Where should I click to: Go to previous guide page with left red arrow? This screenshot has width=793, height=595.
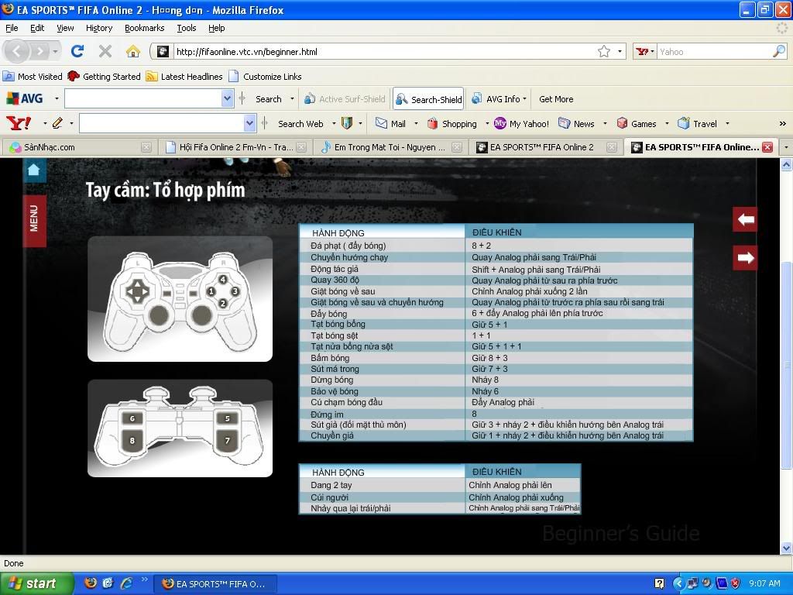745,219
